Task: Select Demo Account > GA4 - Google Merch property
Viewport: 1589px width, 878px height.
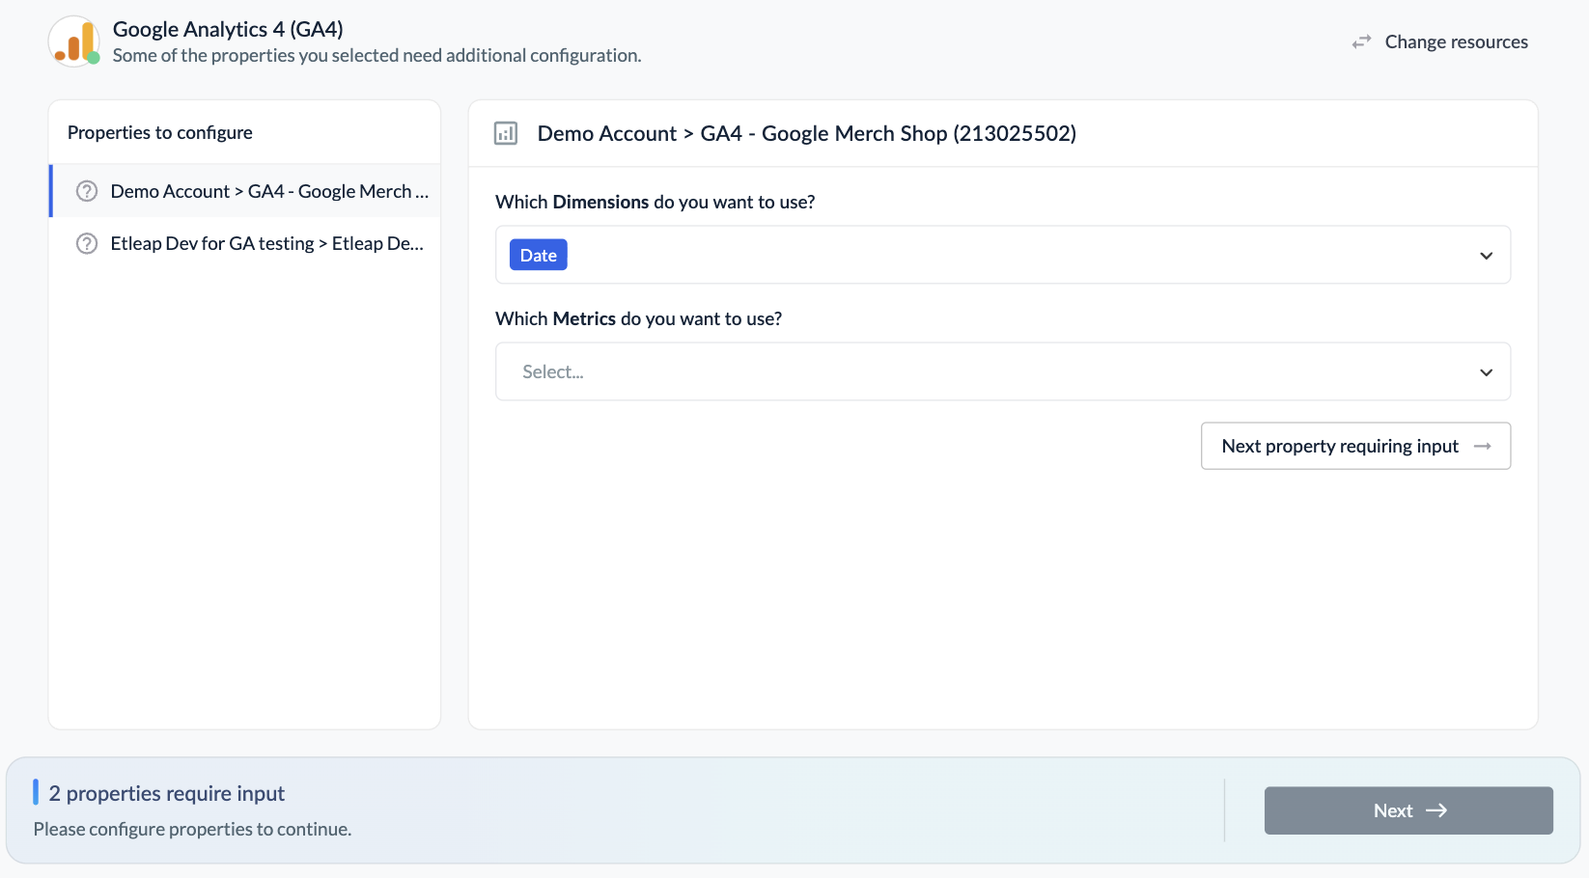Action: 245,191
